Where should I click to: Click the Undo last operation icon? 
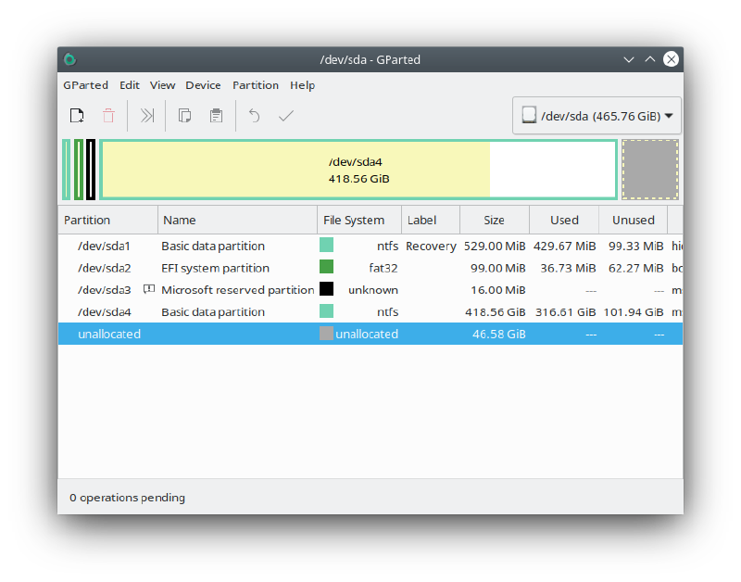pos(254,115)
